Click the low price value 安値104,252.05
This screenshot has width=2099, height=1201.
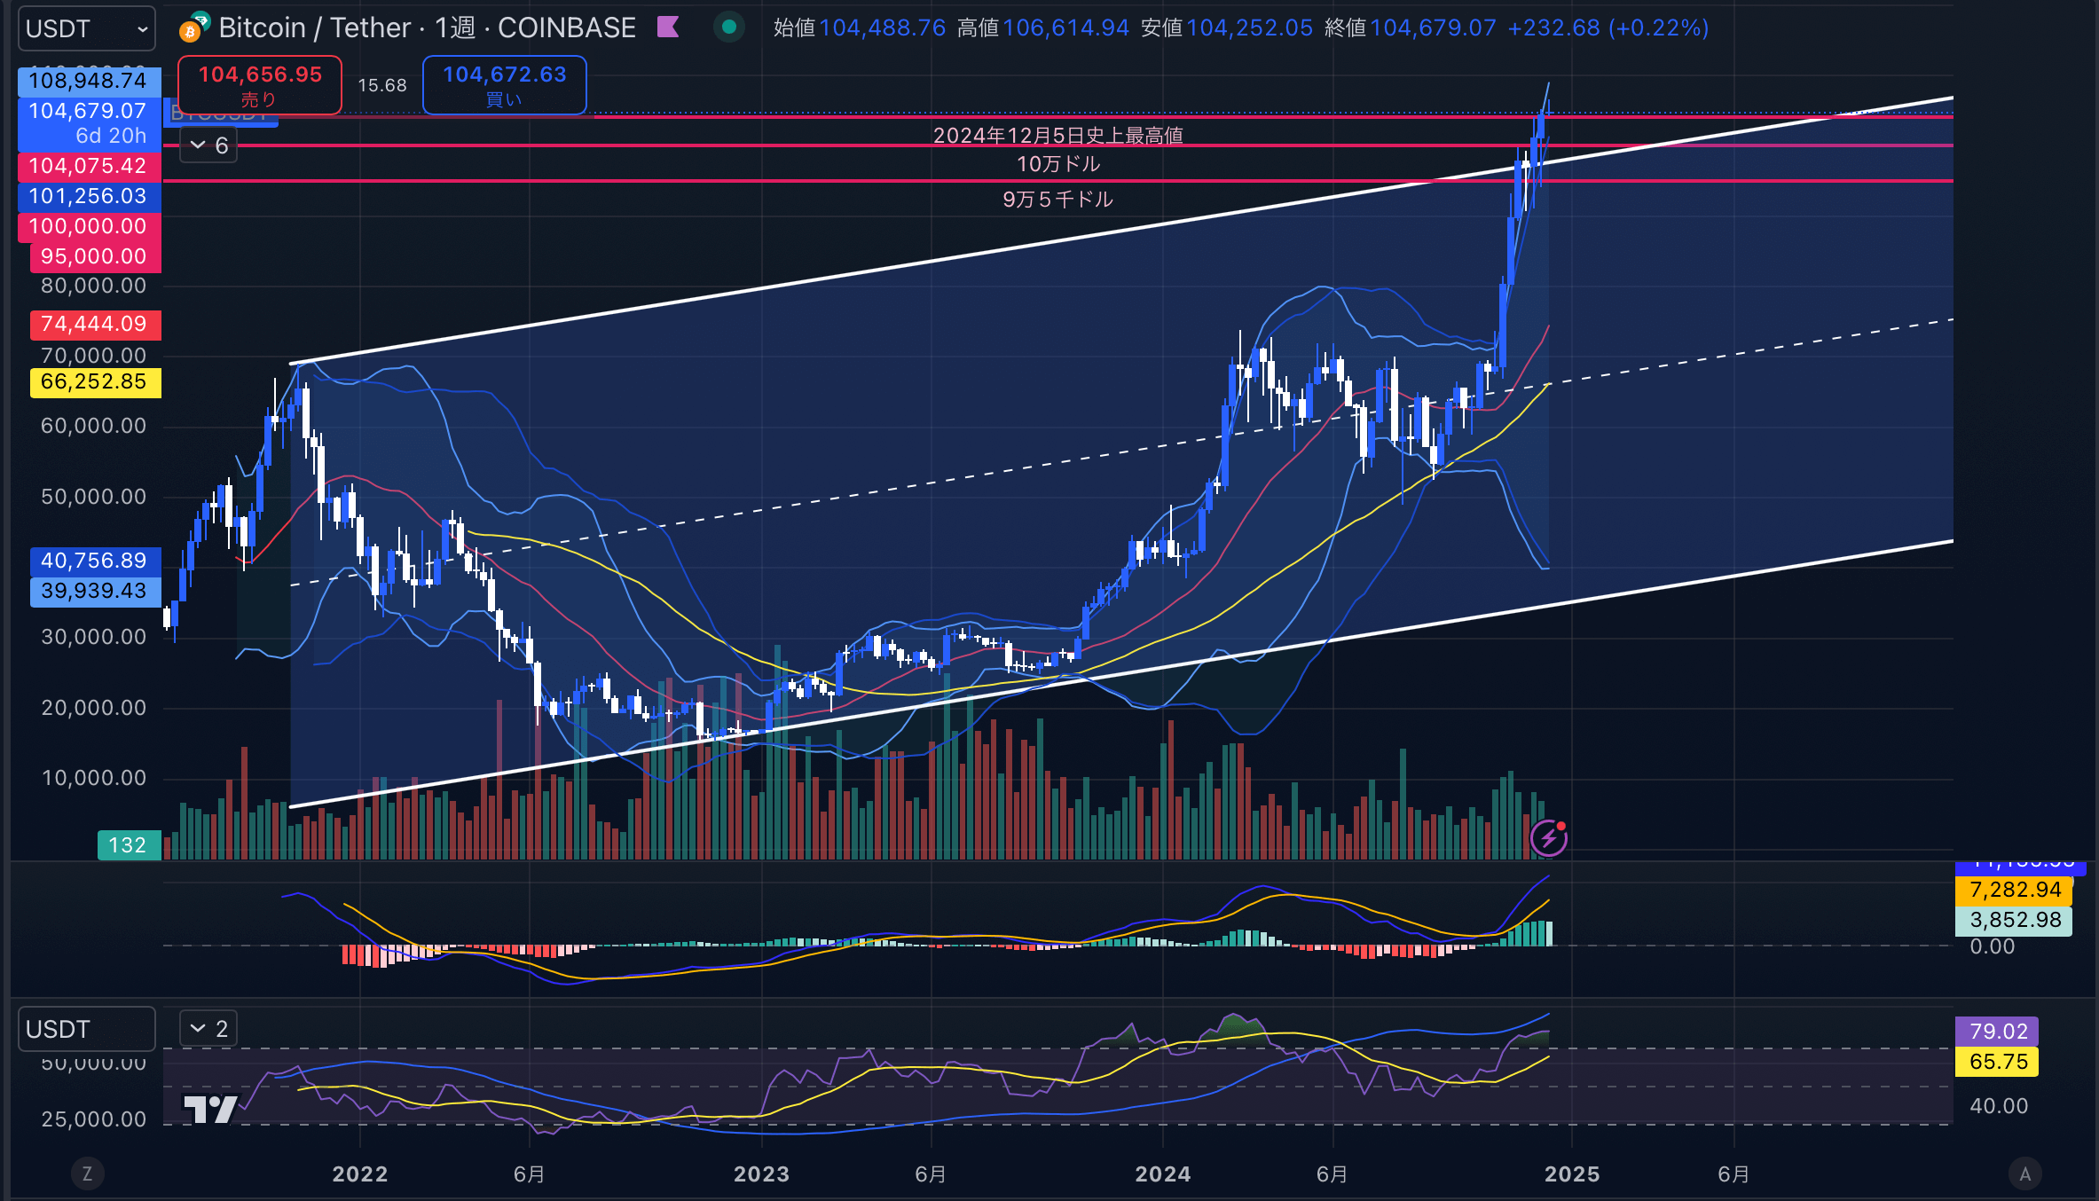1226,28
